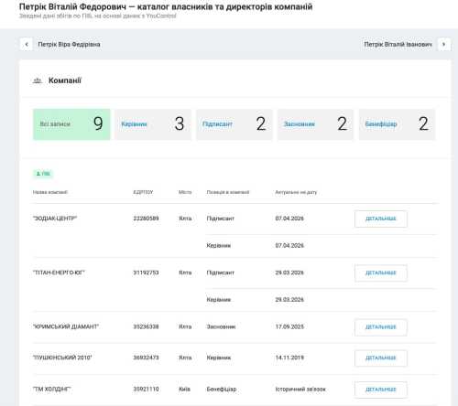
Task: Click the company name "ТМ ХОЛДІНГ"
Action: [52, 390]
